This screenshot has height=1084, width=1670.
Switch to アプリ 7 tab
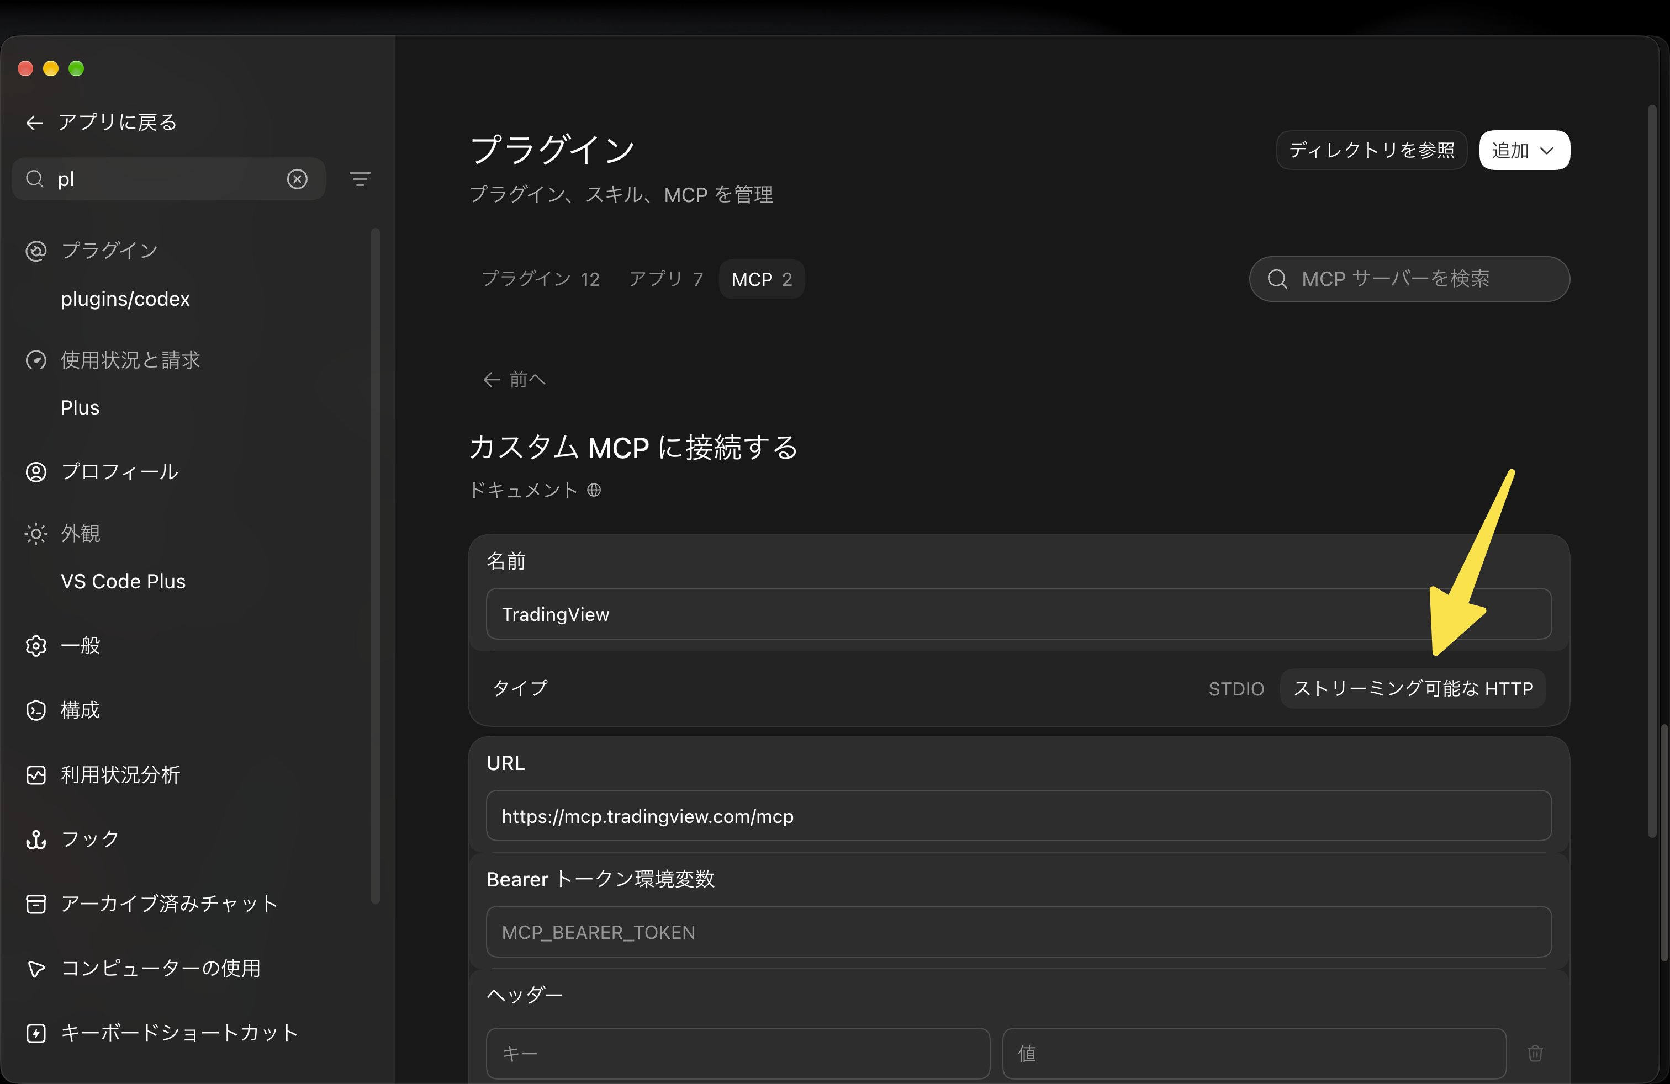tap(665, 279)
